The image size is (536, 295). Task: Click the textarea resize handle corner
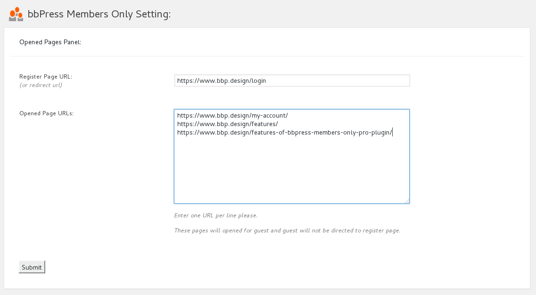pos(406,201)
